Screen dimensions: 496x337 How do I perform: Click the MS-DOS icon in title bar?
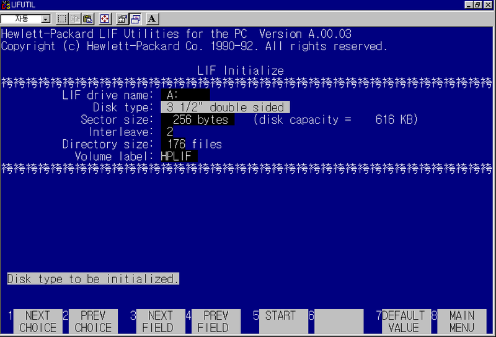point(5,5)
